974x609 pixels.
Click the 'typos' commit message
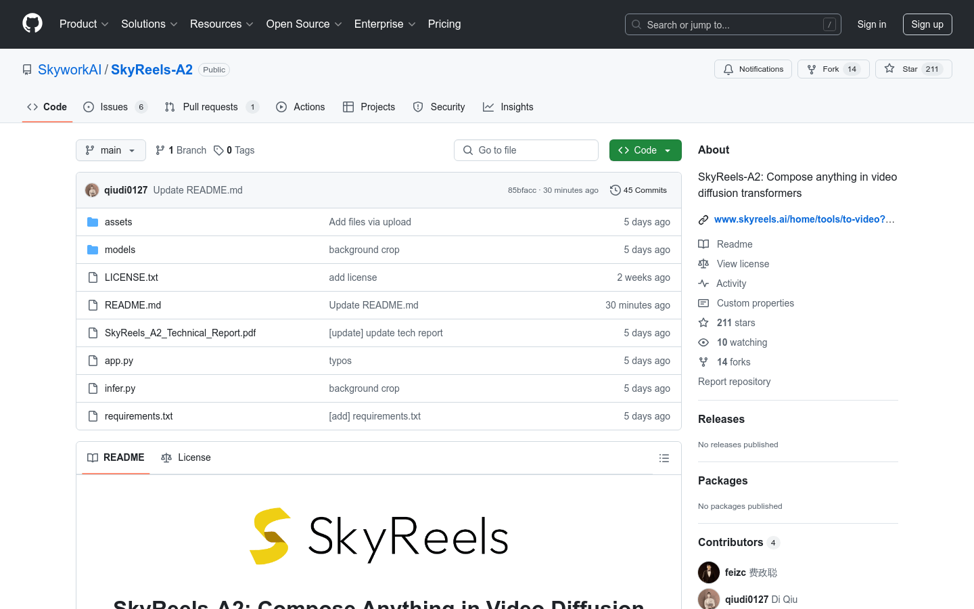point(340,361)
